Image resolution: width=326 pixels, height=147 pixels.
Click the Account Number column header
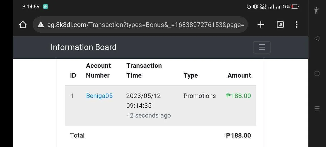[x=98, y=70]
